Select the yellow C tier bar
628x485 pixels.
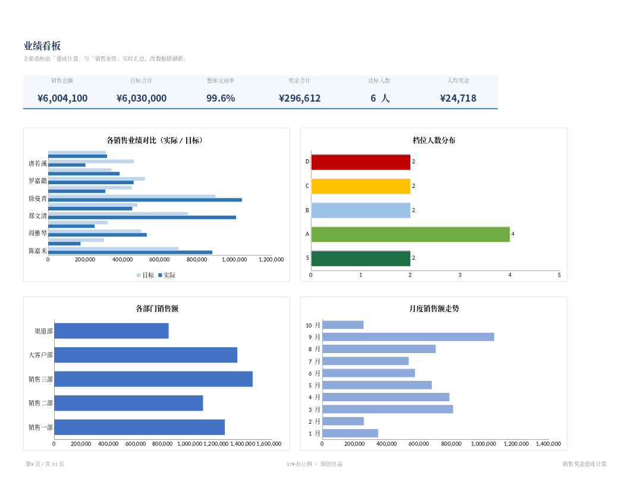(360, 186)
